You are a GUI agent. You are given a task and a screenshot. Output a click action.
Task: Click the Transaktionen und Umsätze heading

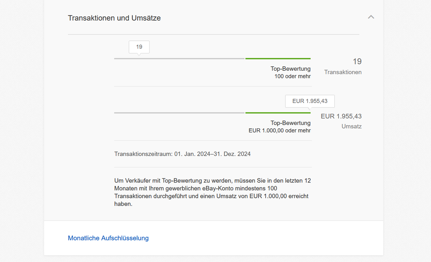[x=114, y=18]
